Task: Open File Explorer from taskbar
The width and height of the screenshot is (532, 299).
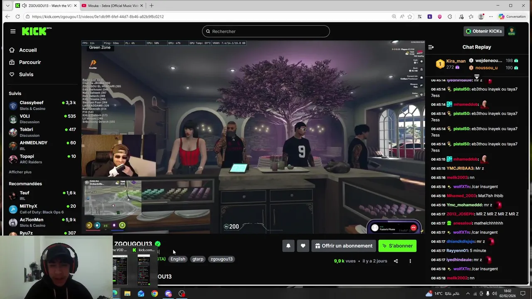Action: pos(127,294)
